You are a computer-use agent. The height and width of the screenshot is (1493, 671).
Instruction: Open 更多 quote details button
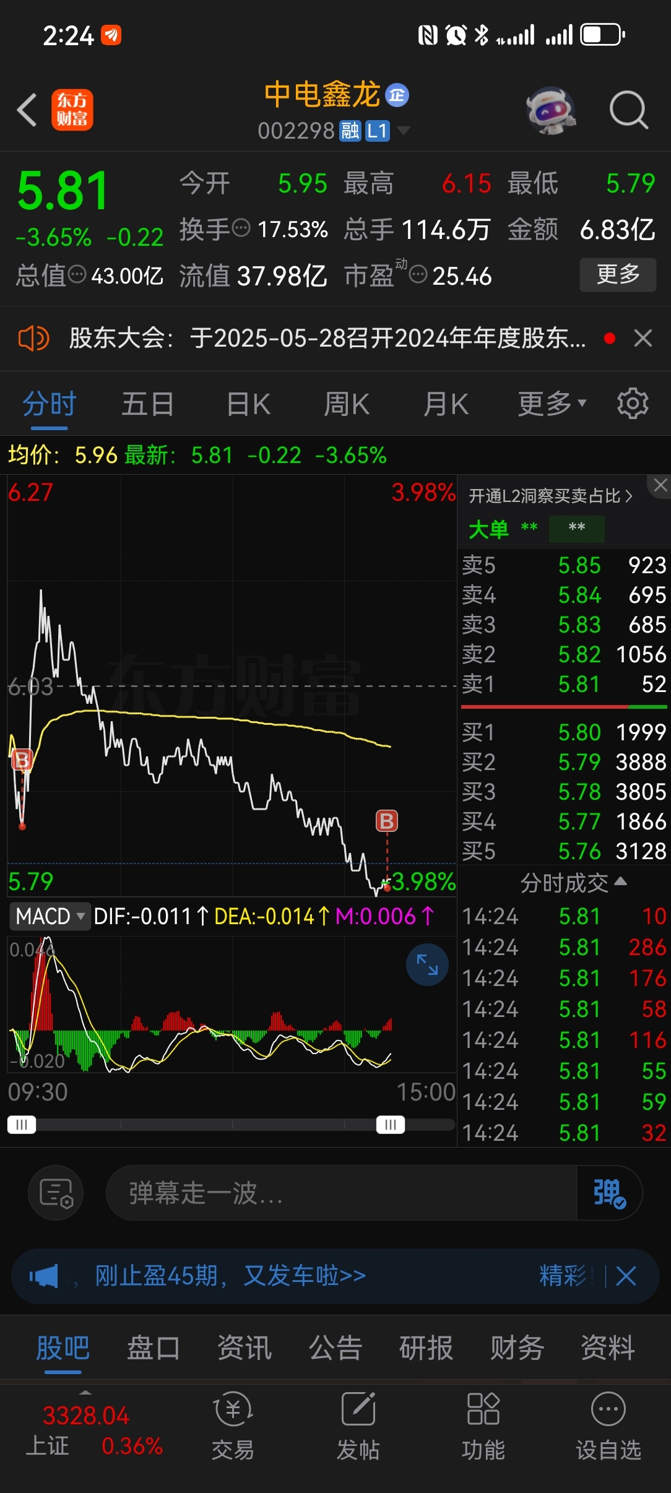(x=618, y=274)
